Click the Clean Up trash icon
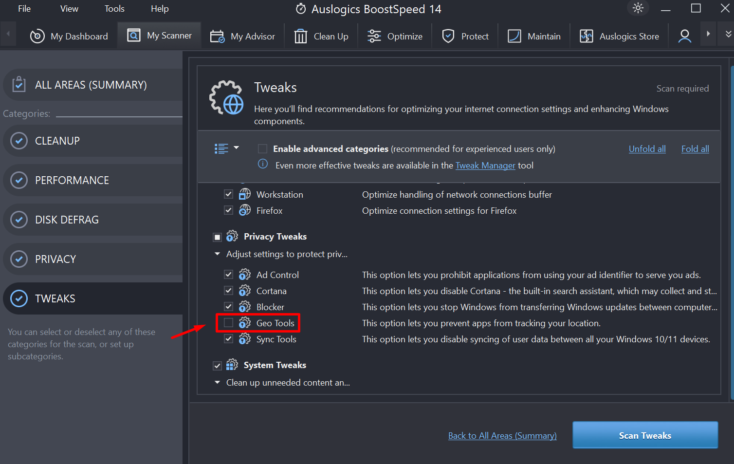Screen dimensions: 734x464 [301, 37]
